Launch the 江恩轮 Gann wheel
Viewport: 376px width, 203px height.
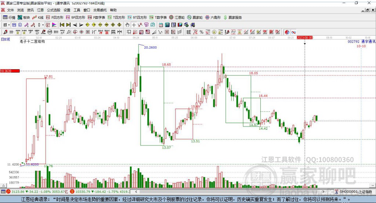[177, 18]
